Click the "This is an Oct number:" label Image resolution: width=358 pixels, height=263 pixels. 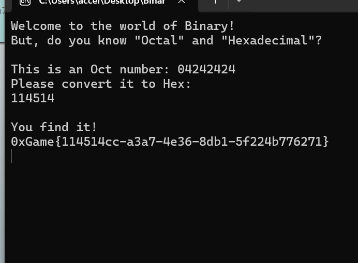[x=90, y=69]
